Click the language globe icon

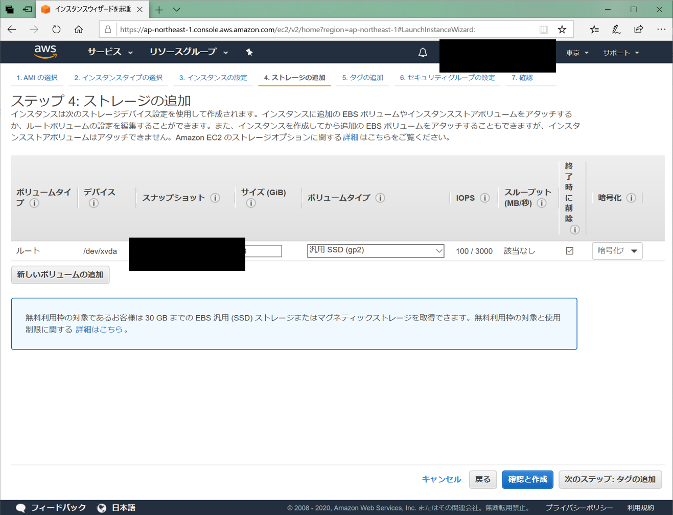click(x=102, y=507)
